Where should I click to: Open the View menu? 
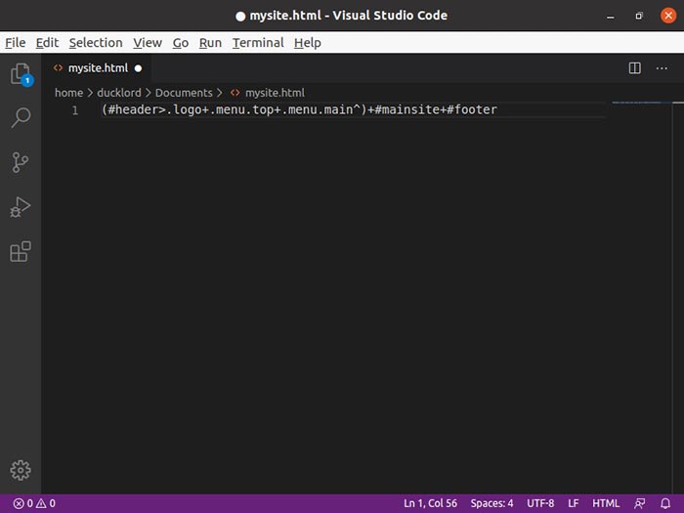point(148,43)
